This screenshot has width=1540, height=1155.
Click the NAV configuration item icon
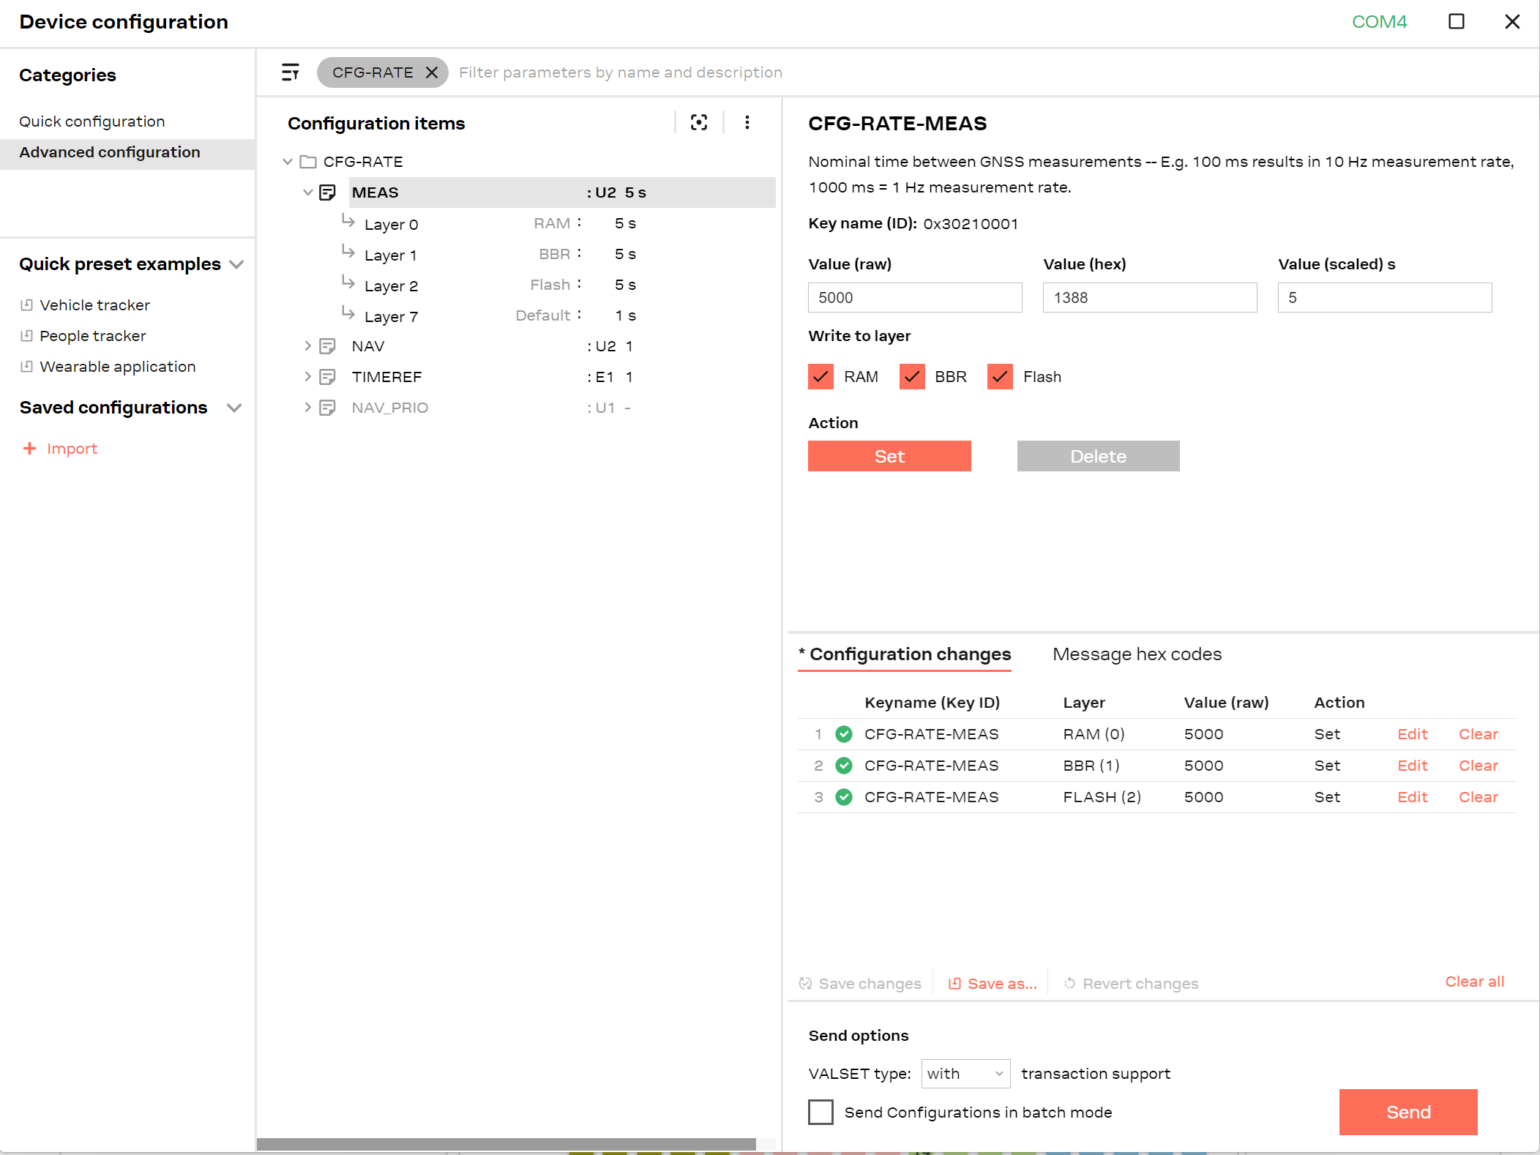327,345
